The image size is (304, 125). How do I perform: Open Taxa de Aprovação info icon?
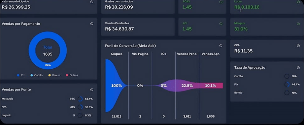tap(298, 68)
